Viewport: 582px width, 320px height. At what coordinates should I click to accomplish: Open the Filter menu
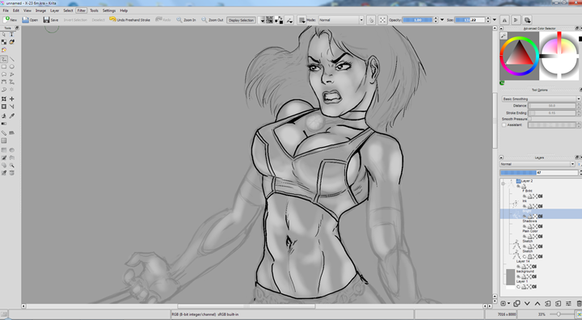pyautogui.click(x=82, y=11)
